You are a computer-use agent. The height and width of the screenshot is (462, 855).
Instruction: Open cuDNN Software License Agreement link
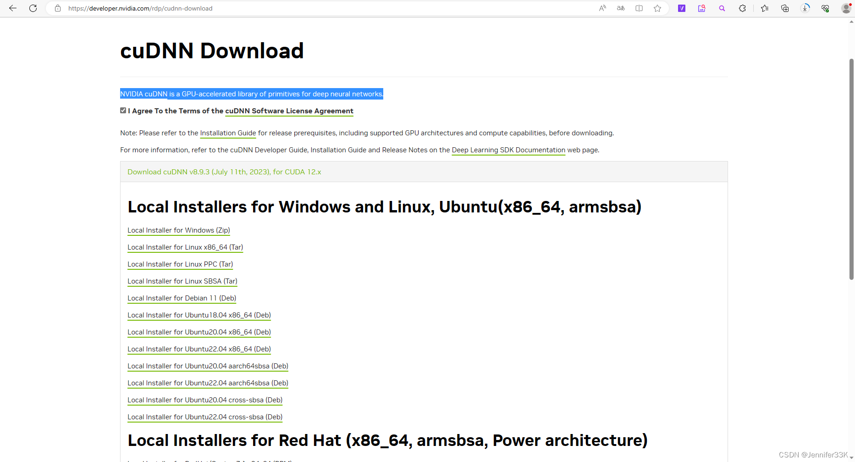click(x=289, y=111)
